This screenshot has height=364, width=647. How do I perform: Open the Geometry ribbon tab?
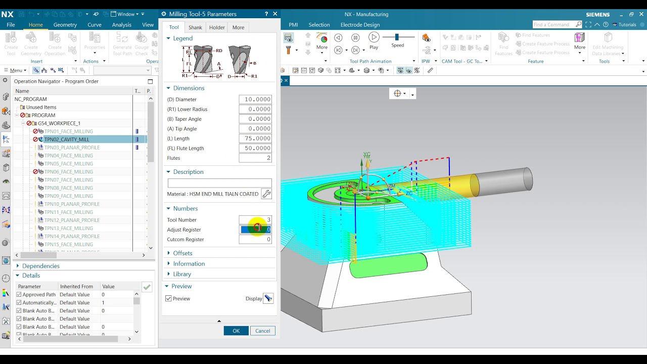[x=65, y=25]
